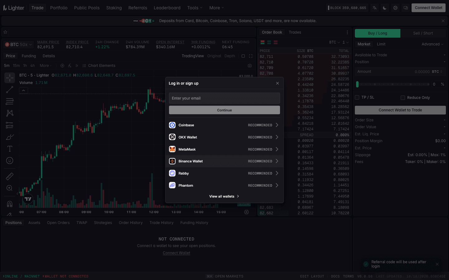Expand chart to fullscreen mode
This screenshot has height=280, width=449.
pos(251,56)
